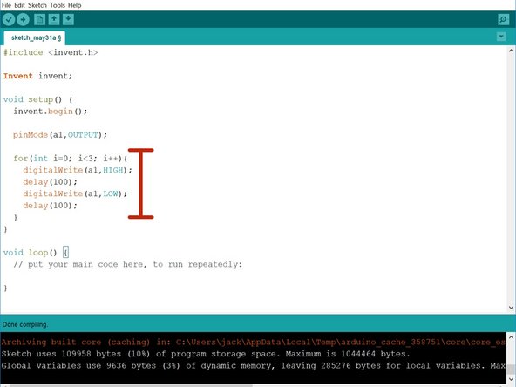
Task: Click the 'digitalWrite(a1,HIGH);' line
Action: coord(78,170)
